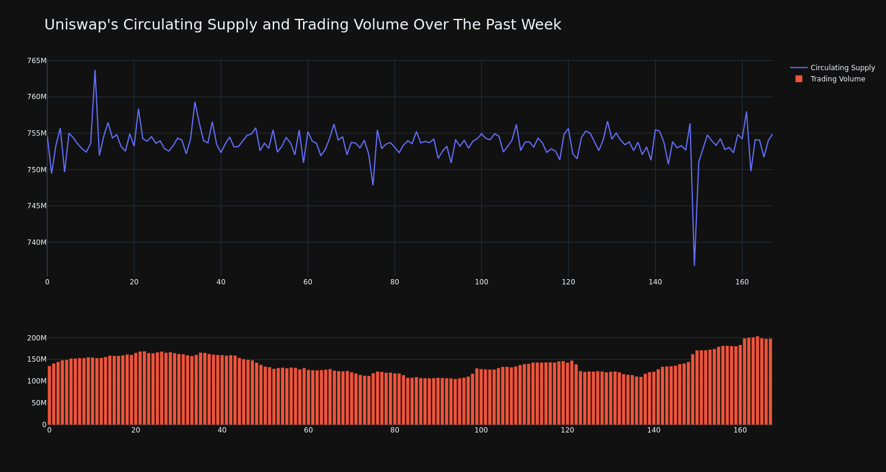The height and width of the screenshot is (472, 886).
Task: Click the 765M y-axis label
Action: [x=37, y=61]
